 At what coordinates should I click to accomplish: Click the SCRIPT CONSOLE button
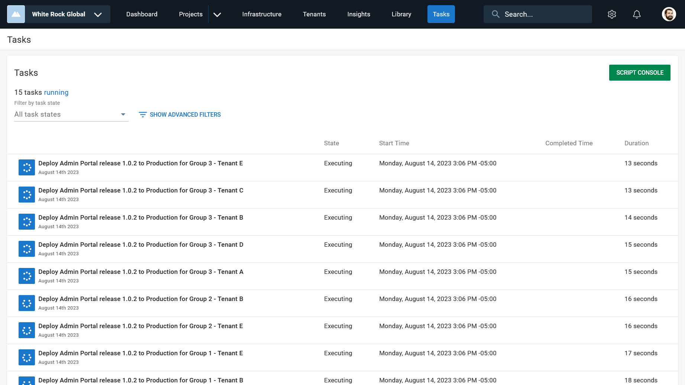[x=639, y=72]
